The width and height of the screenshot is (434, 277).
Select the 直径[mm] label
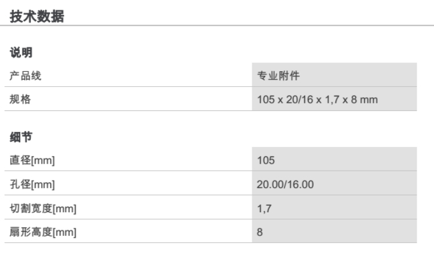pyautogui.click(x=32, y=160)
